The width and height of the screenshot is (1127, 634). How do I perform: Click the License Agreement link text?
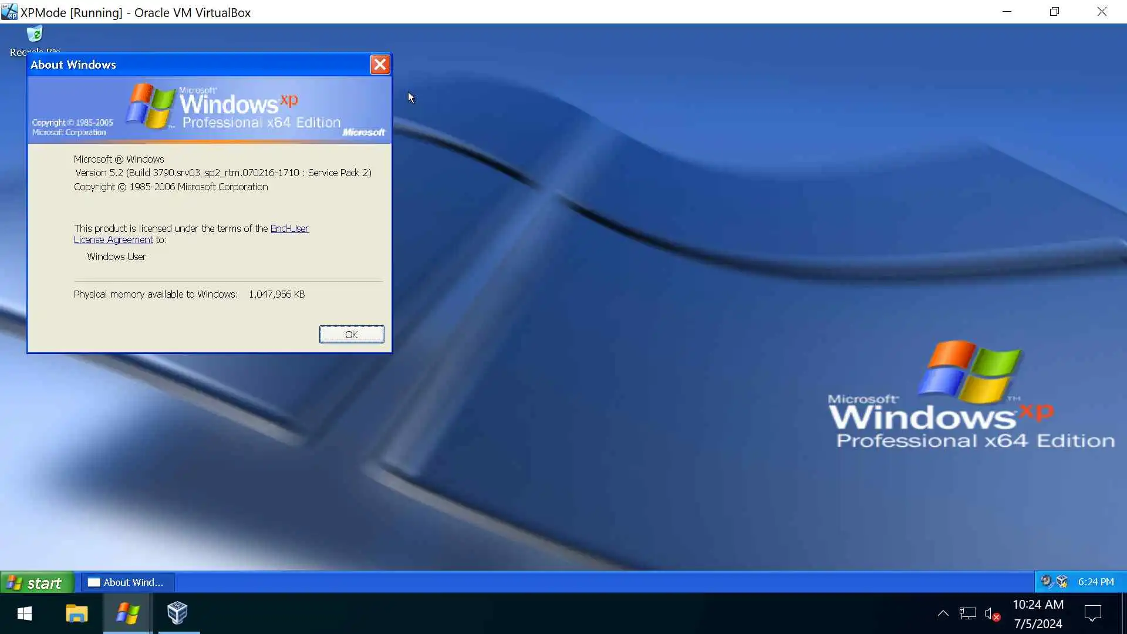coord(113,240)
